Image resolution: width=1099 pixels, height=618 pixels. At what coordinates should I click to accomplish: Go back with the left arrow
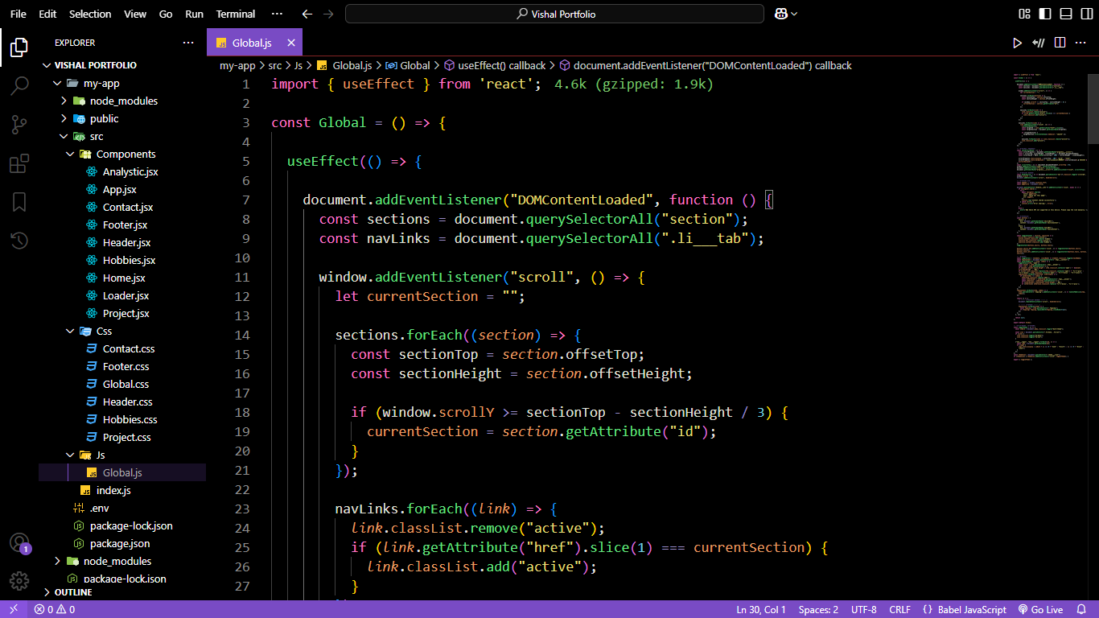[307, 14]
